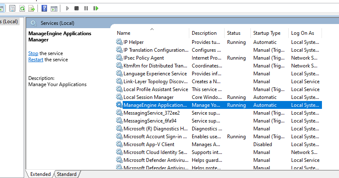339x178 pixels.
Task: Select the highlighted ManageEngine Application service name
Action: pos(155,105)
